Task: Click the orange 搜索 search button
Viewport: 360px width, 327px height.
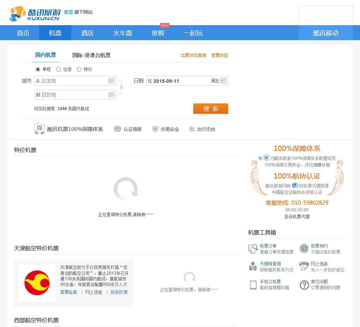Action: click(x=211, y=109)
